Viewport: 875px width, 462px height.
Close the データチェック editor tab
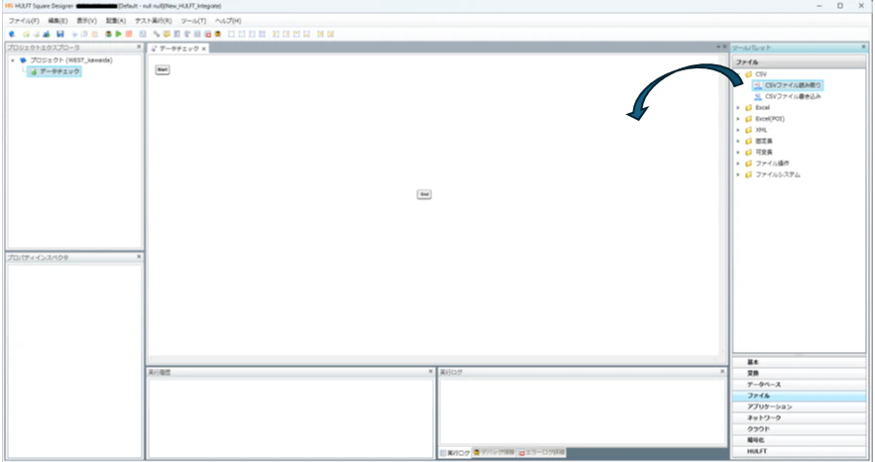point(204,50)
